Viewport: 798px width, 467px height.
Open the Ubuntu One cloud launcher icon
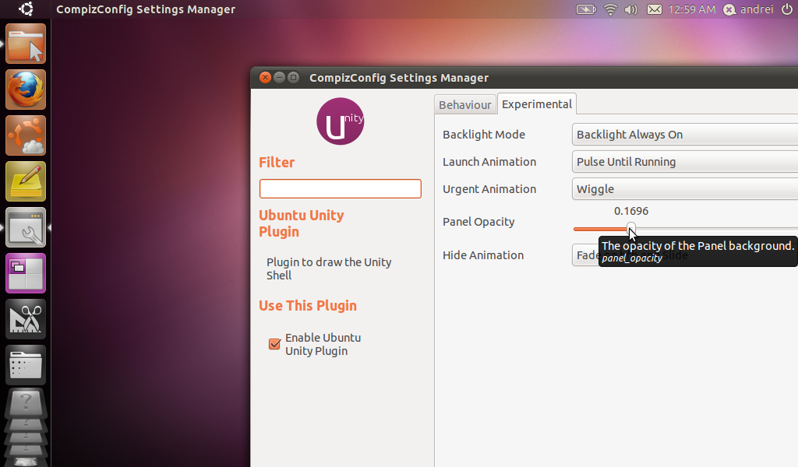point(26,135)
